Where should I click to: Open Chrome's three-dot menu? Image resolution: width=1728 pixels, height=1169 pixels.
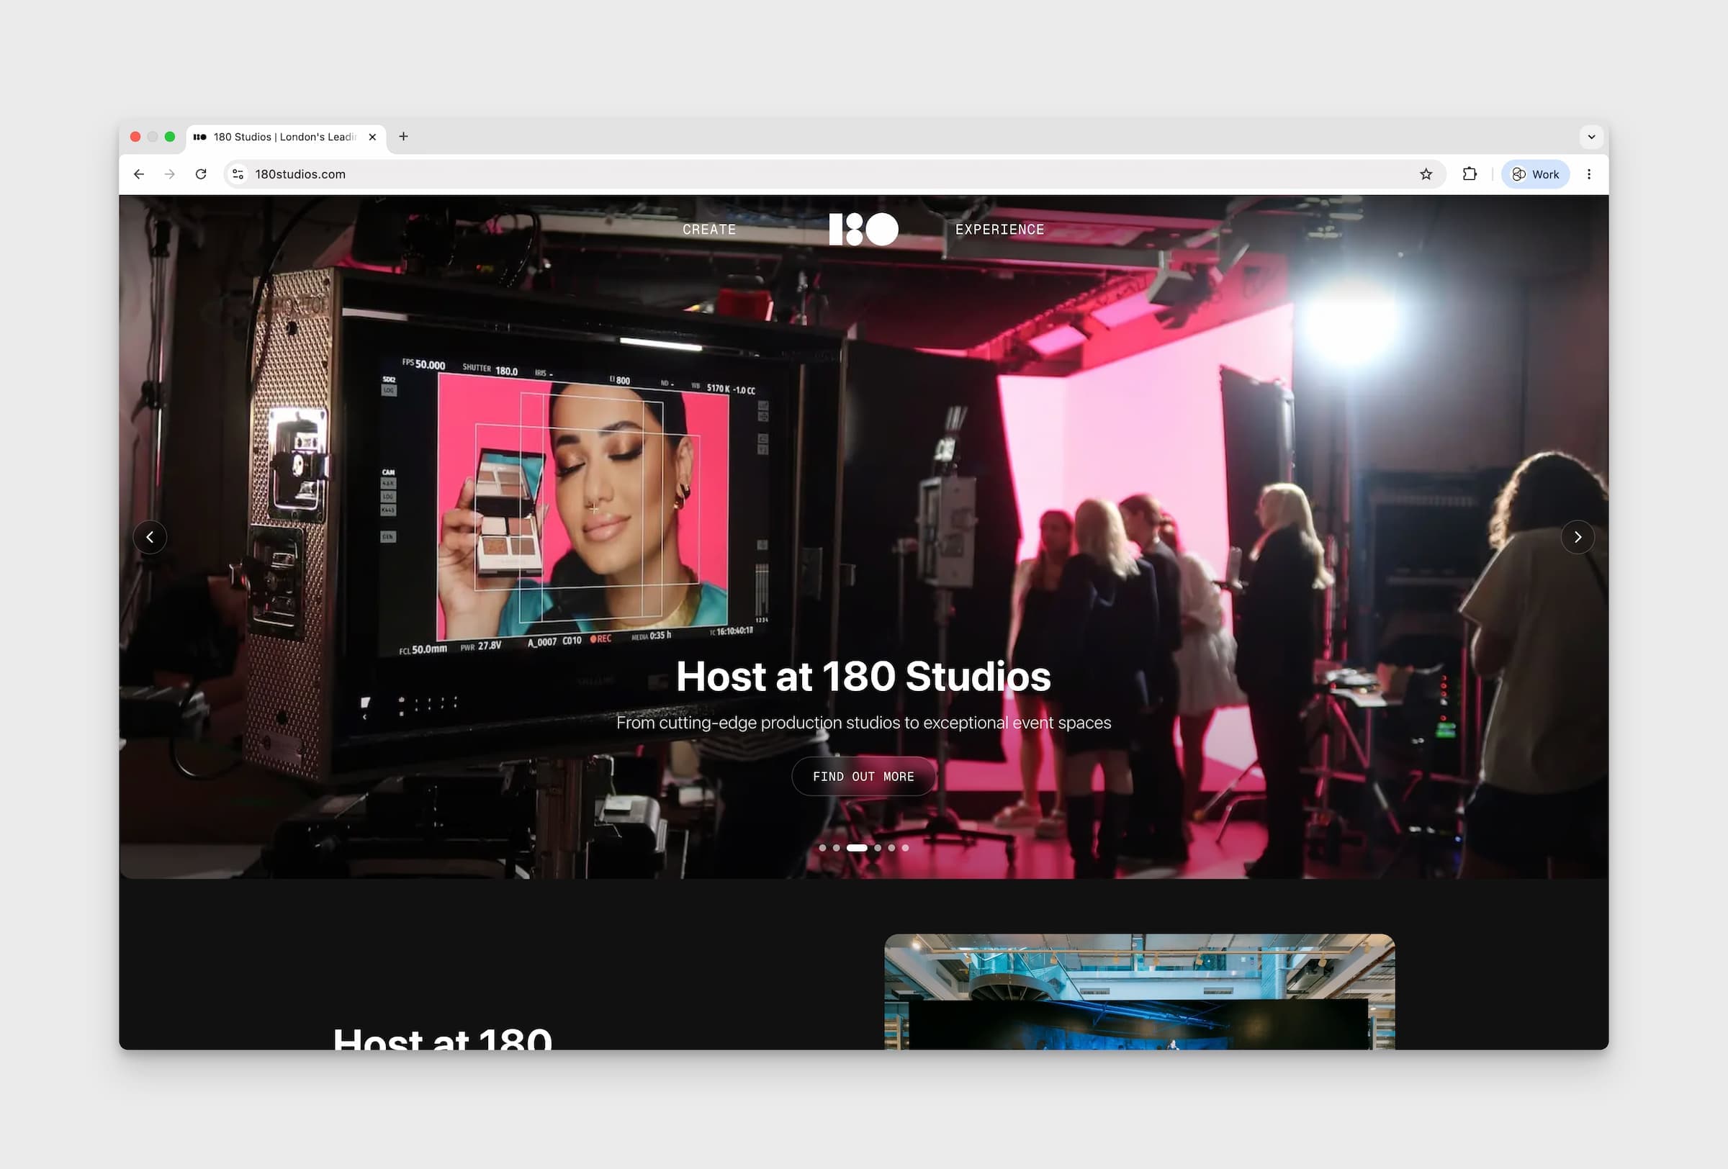(x=1589, y=174)
